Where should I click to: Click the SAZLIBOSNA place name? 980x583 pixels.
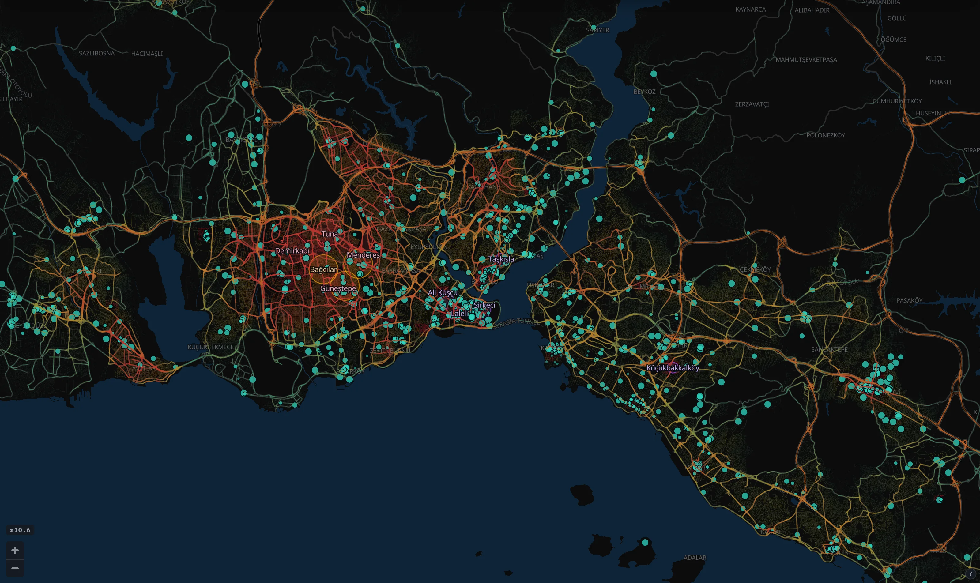[97, 53]
